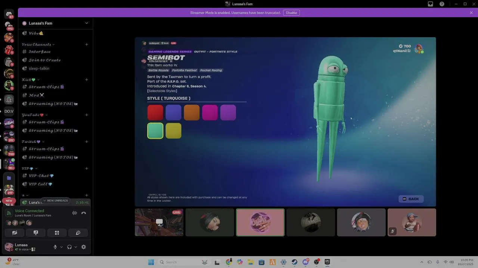Select the purple Semibot style swatch

pyautogui.click(x=228, y=112)
